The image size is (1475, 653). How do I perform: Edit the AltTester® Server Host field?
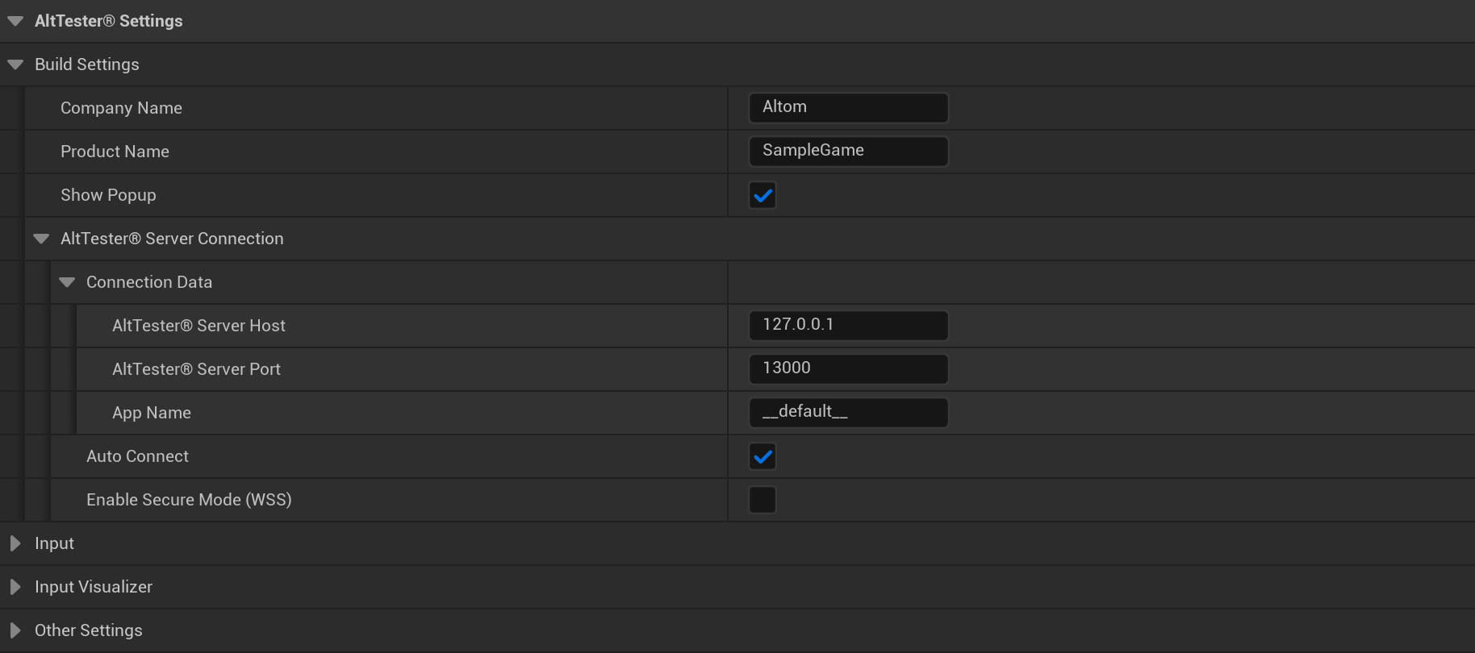click(x=849, y=325)
